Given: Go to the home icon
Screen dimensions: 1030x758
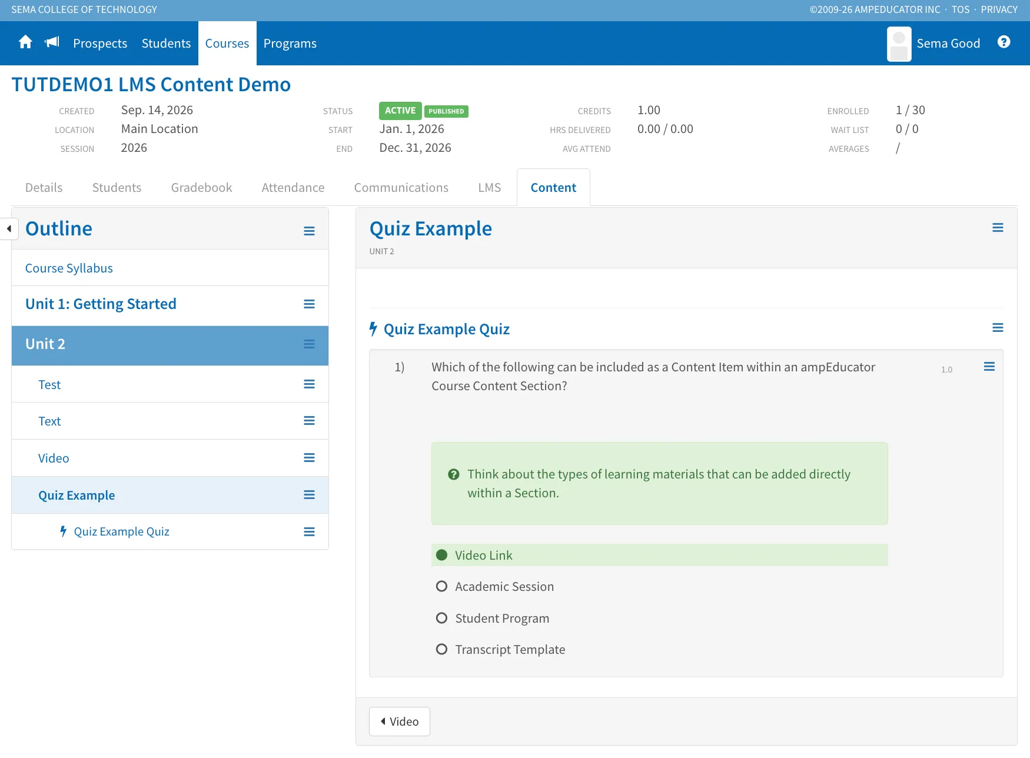Looking at the screenshot, I should [25, 42].
